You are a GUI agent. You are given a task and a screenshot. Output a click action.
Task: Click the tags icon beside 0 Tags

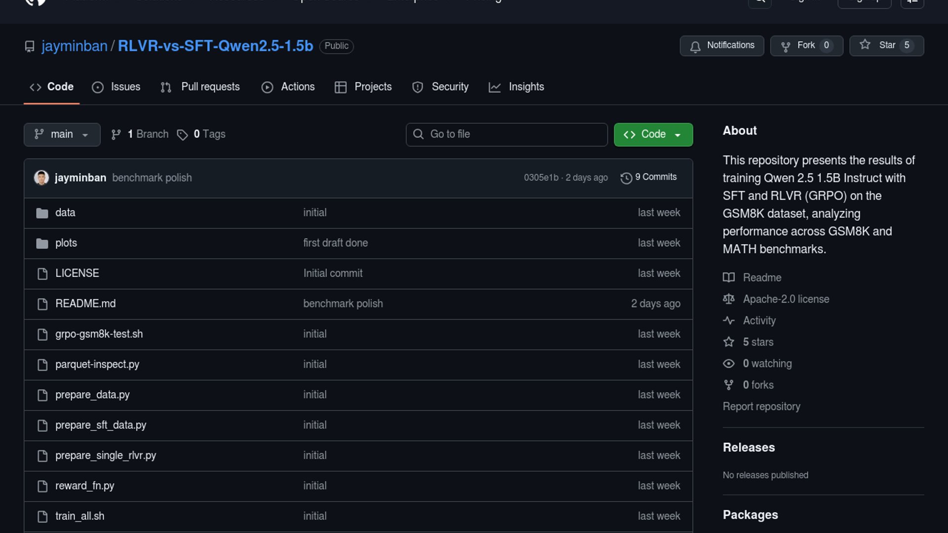click(x=182, y=135)
